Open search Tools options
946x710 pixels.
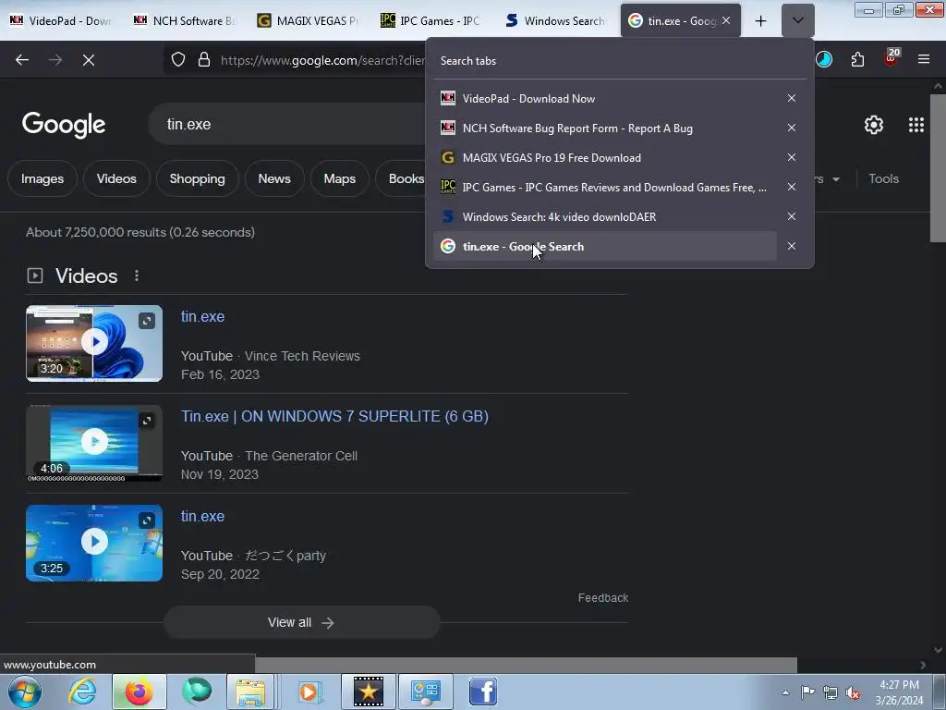tap(883, 178)
